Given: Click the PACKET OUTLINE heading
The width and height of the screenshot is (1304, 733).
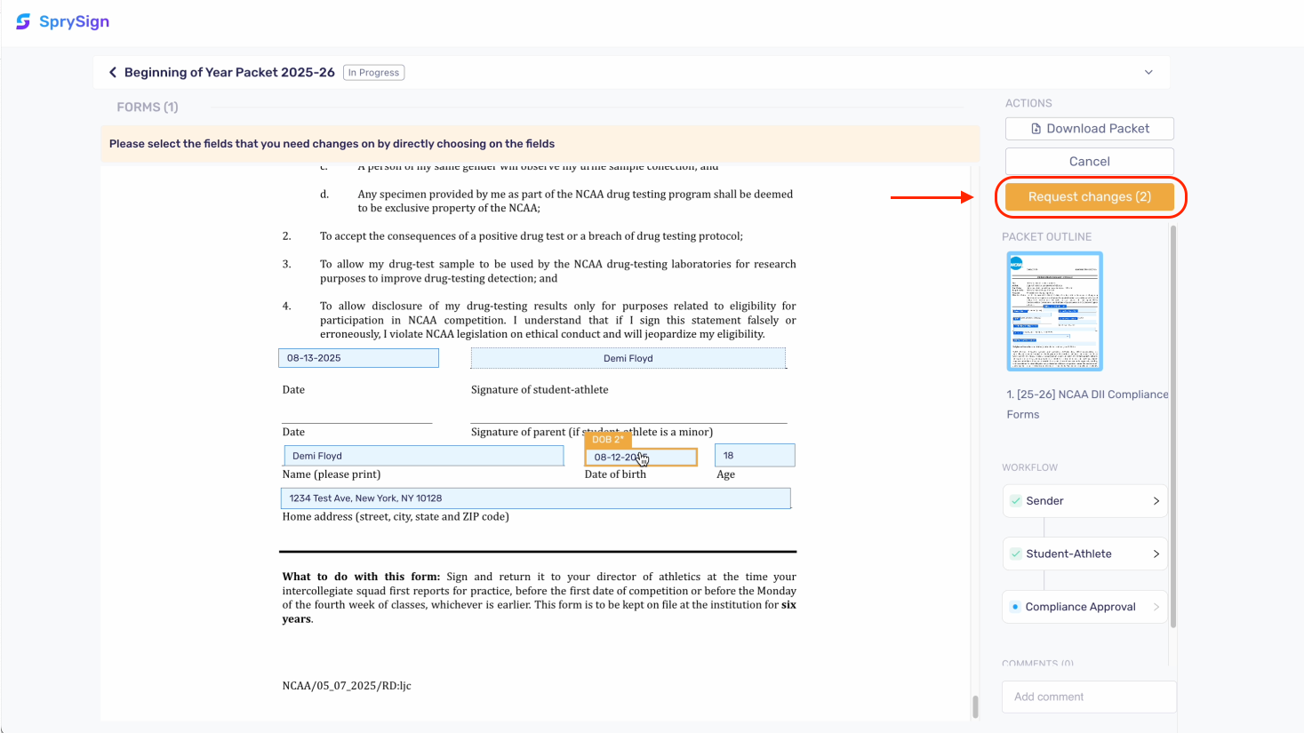Looking at the screenshot, I should [1046, 237].
